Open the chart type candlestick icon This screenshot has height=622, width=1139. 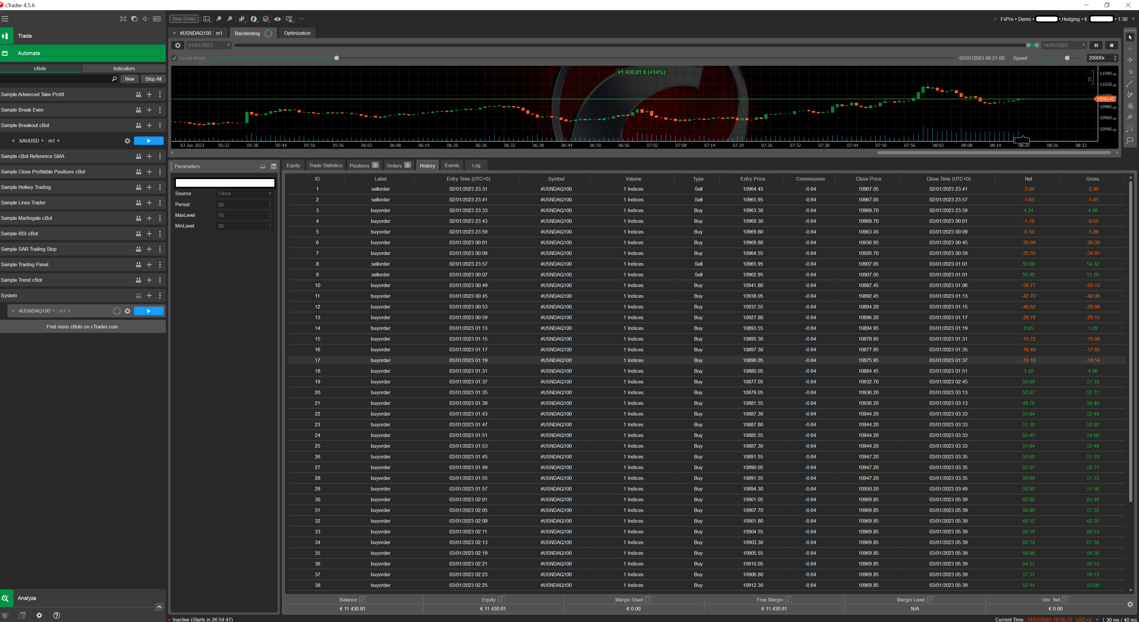242,19
